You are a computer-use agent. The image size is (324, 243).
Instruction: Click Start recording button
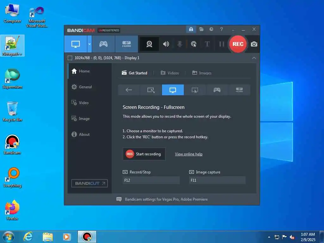[144, 154]
